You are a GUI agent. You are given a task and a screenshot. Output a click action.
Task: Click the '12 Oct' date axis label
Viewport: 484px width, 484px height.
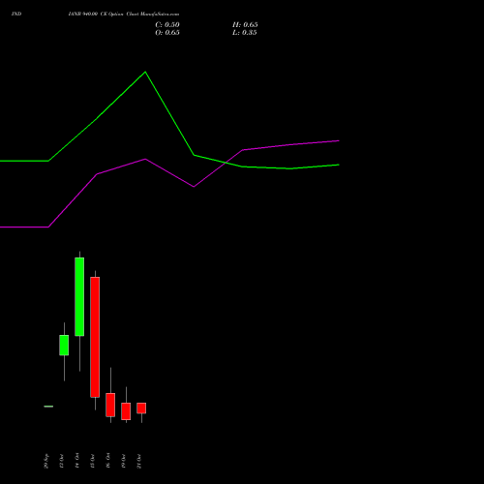(x=62, y=461)
